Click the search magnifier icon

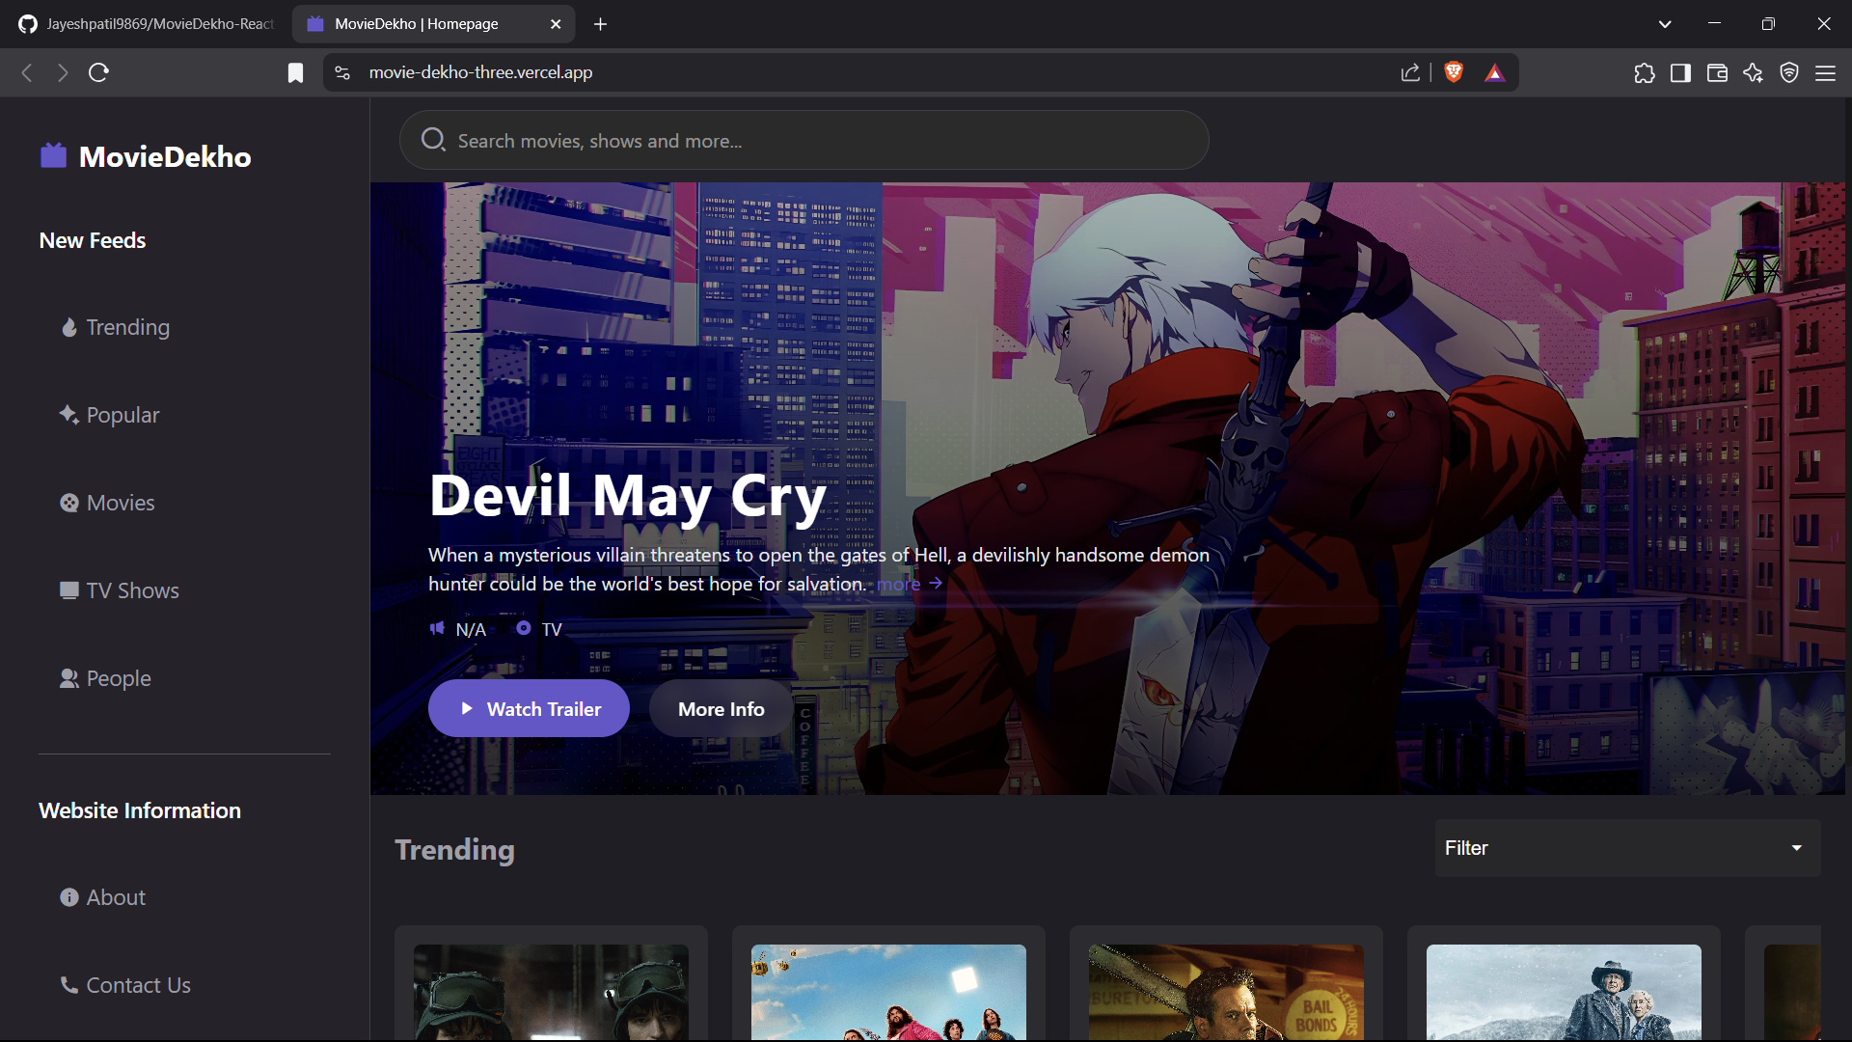pos(433,140)
